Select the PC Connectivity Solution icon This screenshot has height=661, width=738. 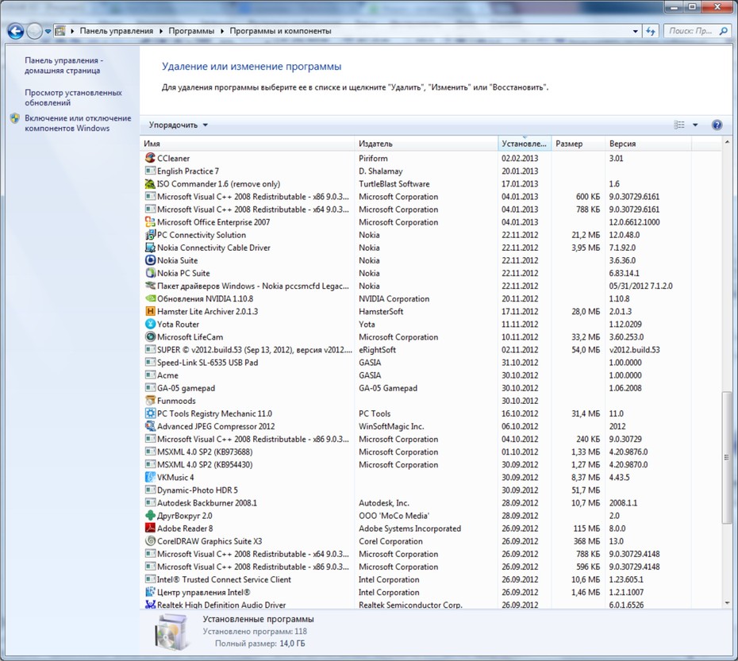click(150, 234)
